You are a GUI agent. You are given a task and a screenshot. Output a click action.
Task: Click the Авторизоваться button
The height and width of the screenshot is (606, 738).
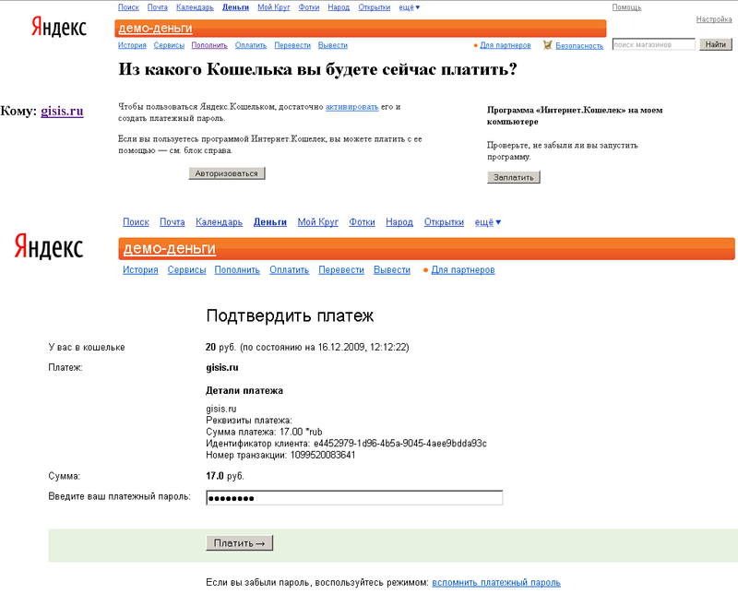[227, 173]
